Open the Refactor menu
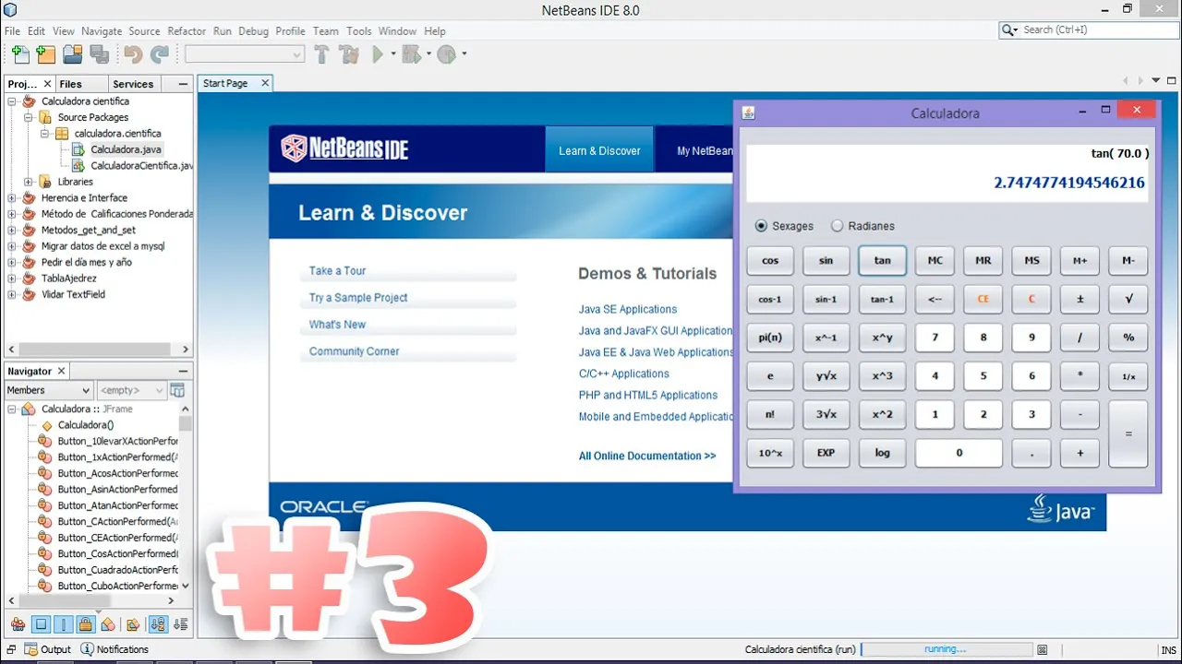This screenshot has height=664, width=1182. coord(187,30)
